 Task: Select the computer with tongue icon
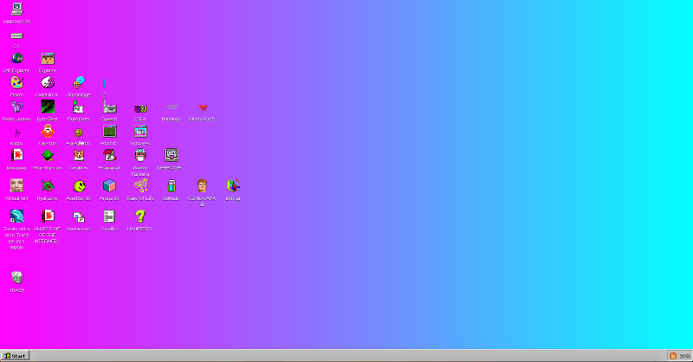[172, 156]
